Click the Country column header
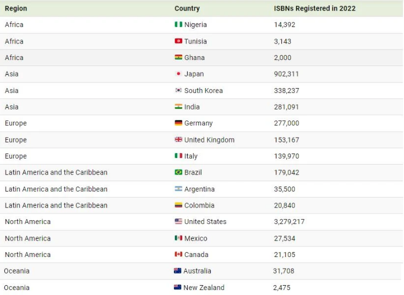Screen dimensions: 404x295 pos(187,8)
